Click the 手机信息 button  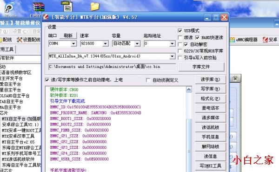point(210,137)
